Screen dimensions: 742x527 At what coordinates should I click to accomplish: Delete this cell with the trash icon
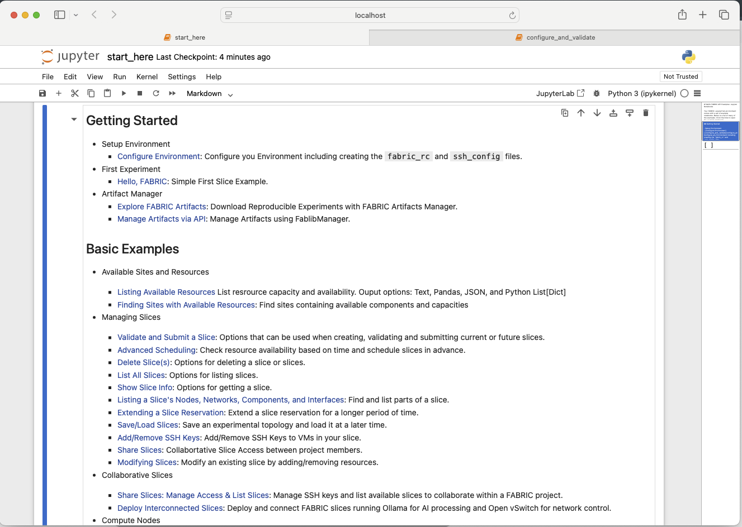coord(646,113)
